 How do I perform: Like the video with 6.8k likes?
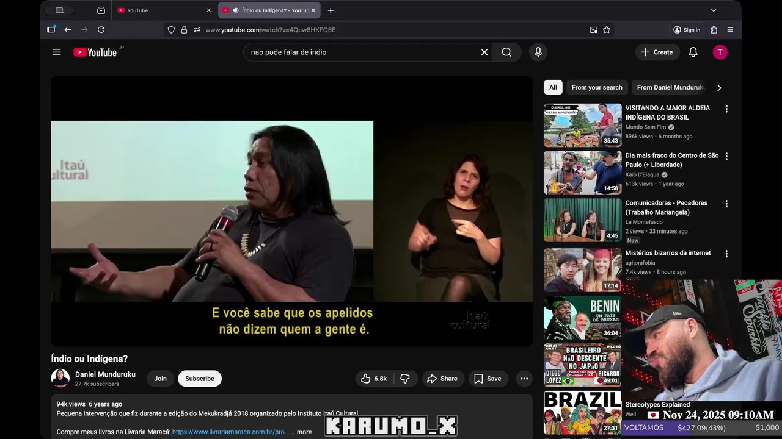coord(374,379)
